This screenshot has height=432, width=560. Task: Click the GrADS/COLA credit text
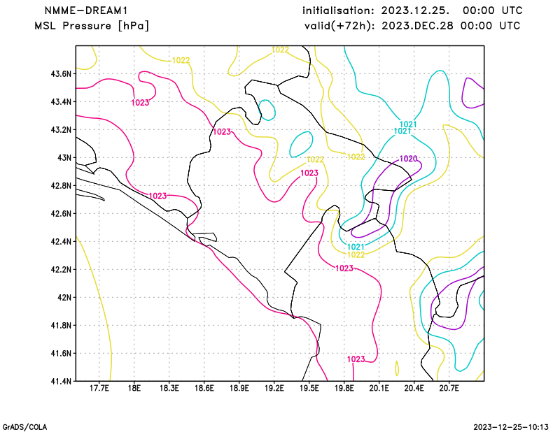24,427
